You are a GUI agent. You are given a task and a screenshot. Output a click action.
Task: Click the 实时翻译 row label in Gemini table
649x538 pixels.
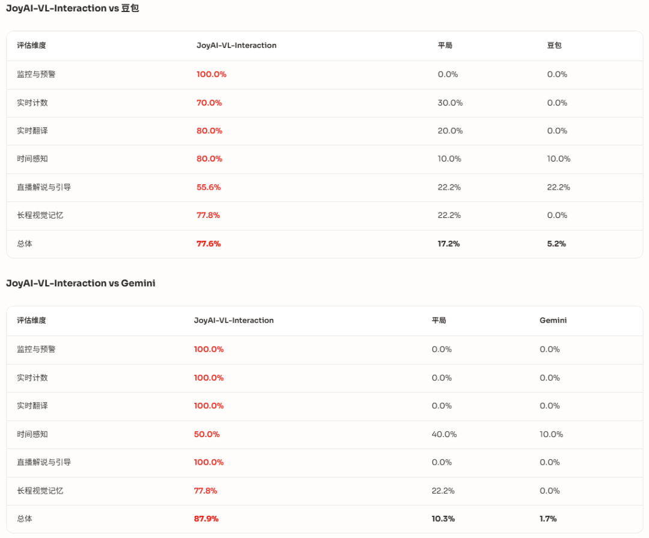point(32,406)
